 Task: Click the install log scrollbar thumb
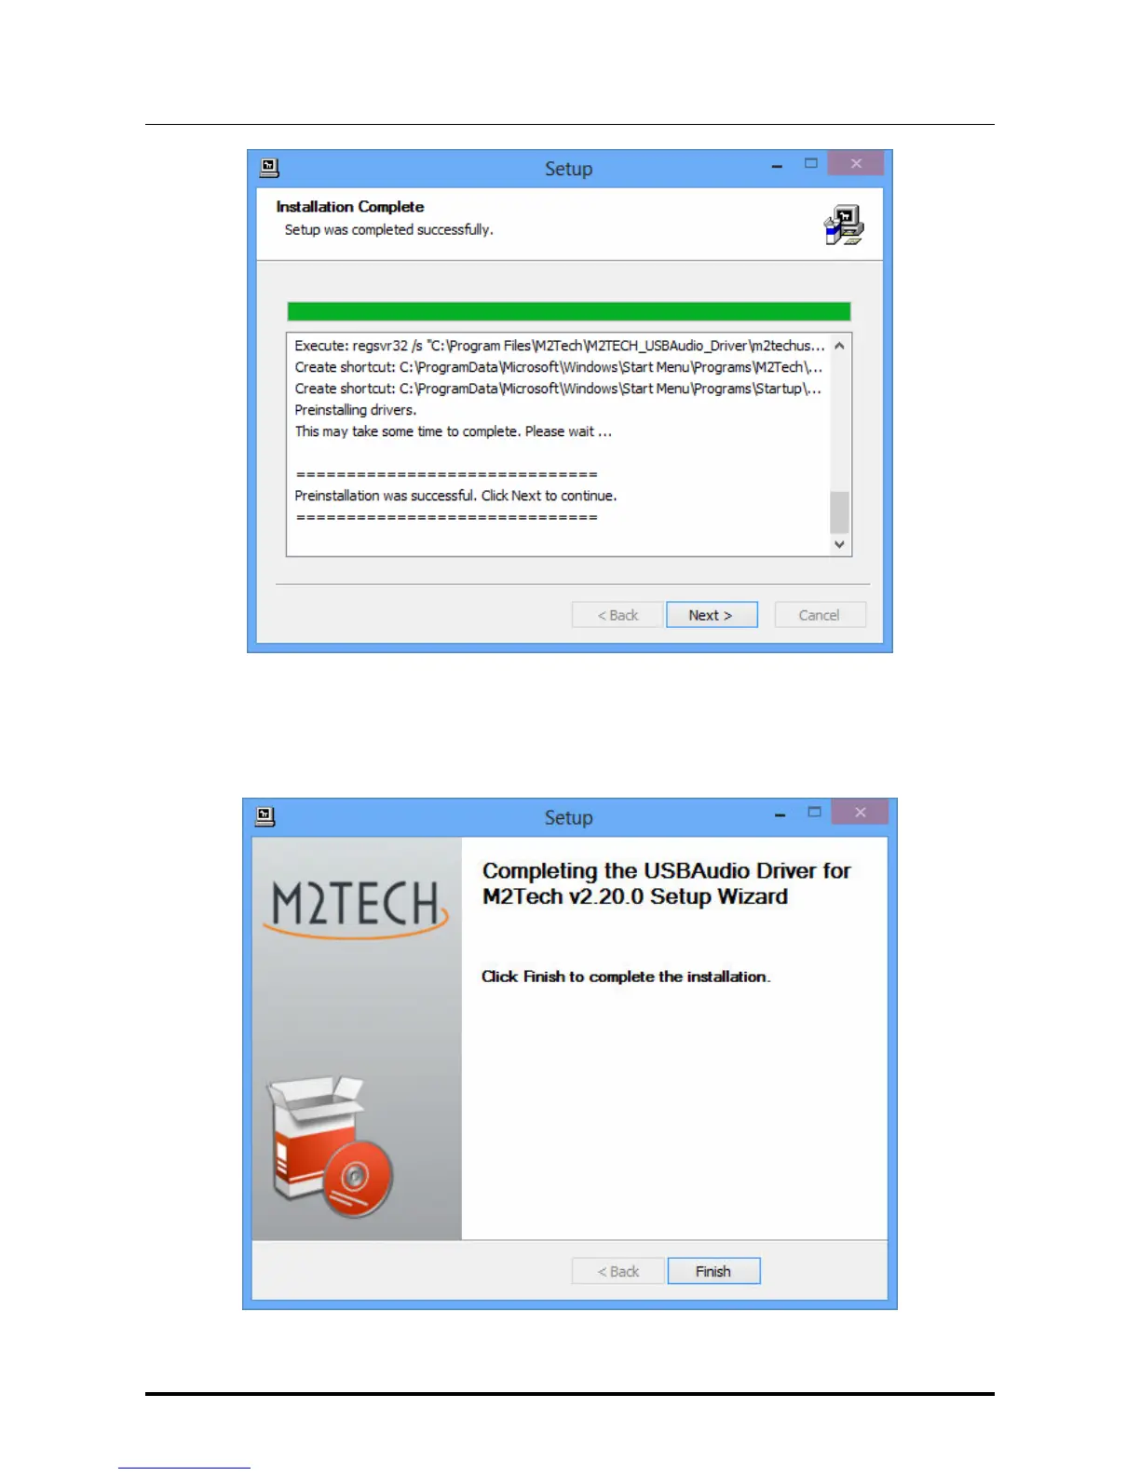click(x=839, y=512)
